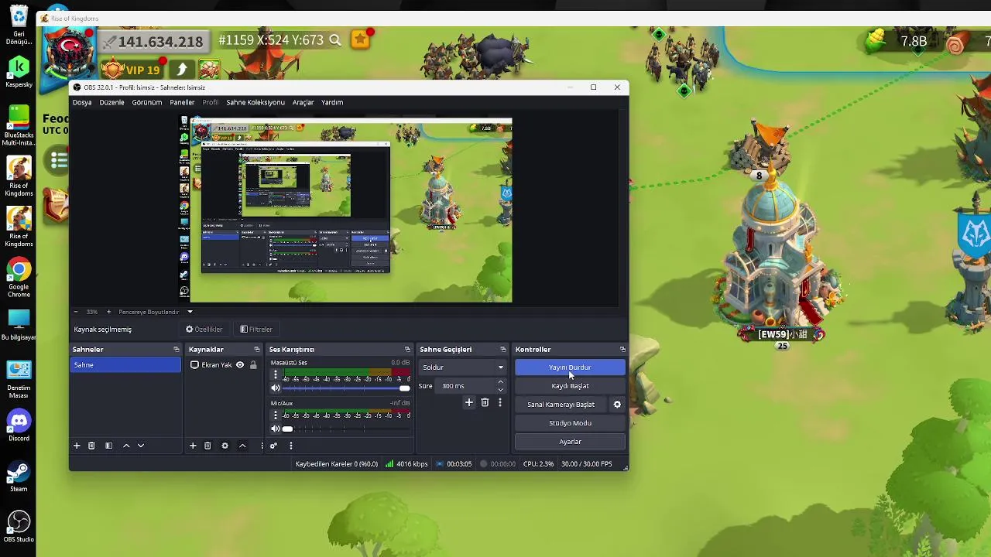Open the Dosya menu
The width and height of the screenshot is (991, 557).
pyautogui.click(x=82, y=102)
